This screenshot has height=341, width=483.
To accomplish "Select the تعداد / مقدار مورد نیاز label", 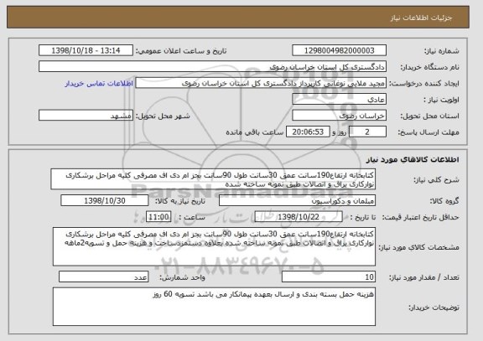I will coord(424,277).
